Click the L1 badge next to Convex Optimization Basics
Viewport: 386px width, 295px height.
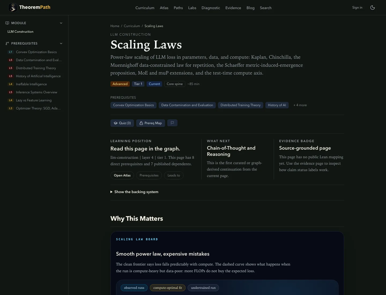point(10,52)
